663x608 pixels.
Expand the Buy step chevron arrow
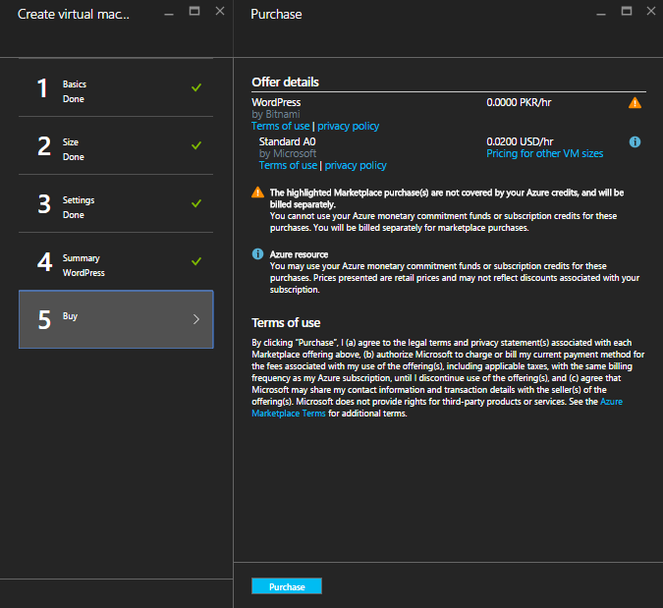pos(196,319)
